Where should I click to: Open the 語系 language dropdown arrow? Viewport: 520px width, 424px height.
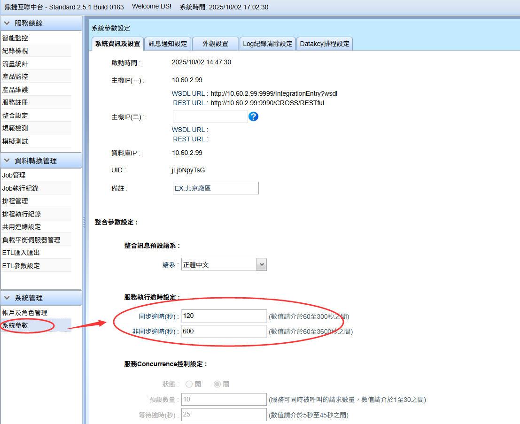262,264
